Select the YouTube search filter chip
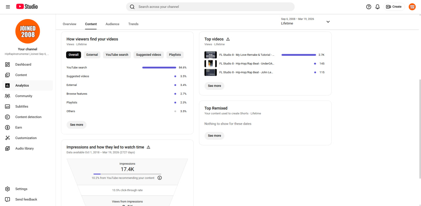The width and height of the screenshot is (421, 206). click(117, 55)
